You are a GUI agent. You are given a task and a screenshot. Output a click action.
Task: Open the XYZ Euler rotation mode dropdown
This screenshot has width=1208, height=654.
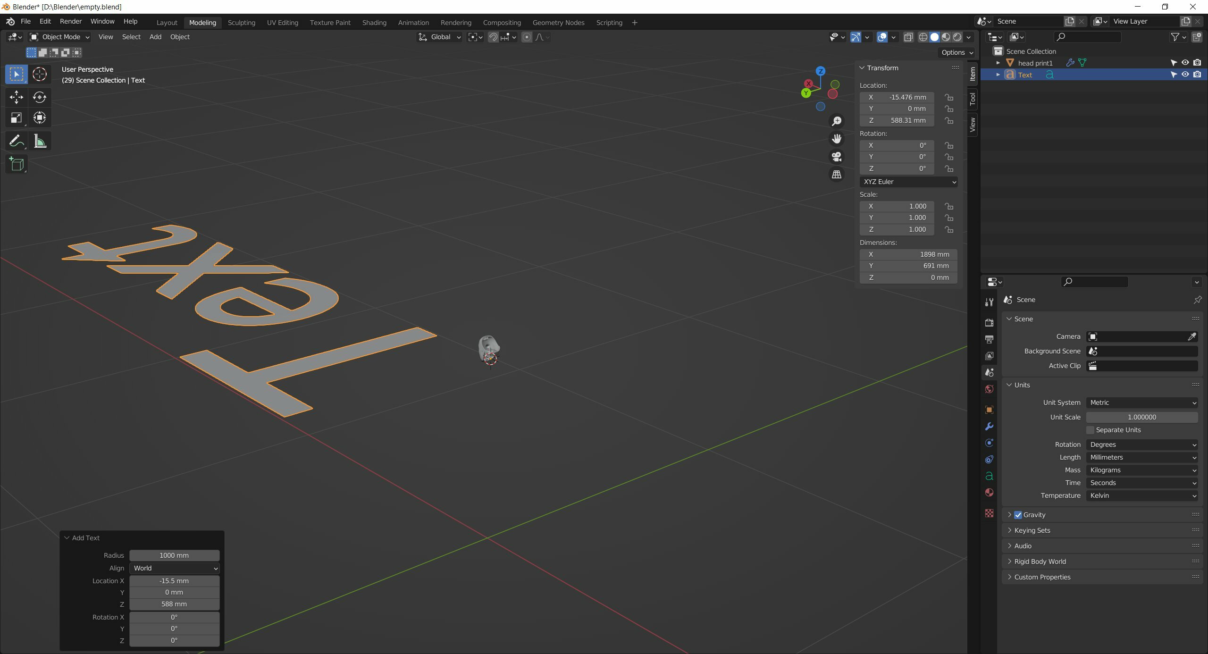908,182
